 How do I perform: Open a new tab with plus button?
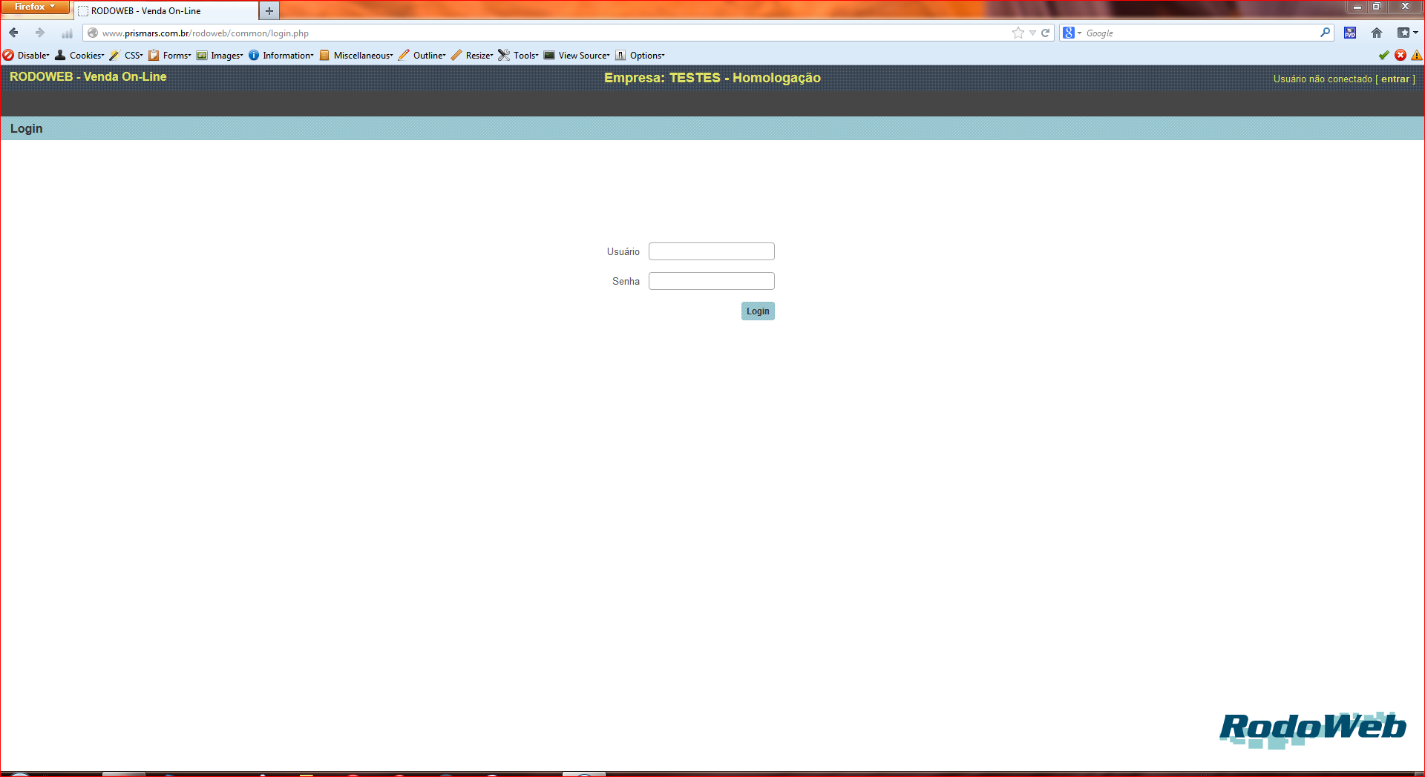click(x=269, y=10)
